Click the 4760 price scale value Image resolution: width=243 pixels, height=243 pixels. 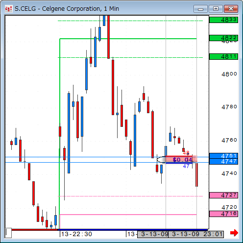[229, 140]
